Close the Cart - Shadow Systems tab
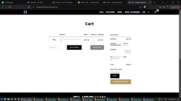 click(150, 3)
